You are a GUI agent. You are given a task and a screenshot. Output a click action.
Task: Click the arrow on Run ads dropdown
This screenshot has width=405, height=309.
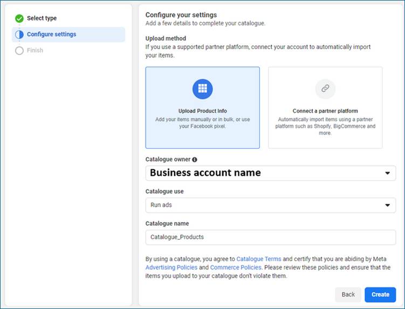pyautogui.click(x=387, y=205)
